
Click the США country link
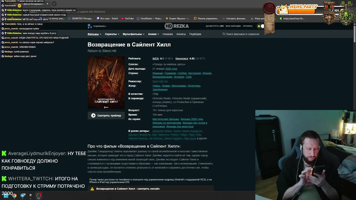[189, 77]
